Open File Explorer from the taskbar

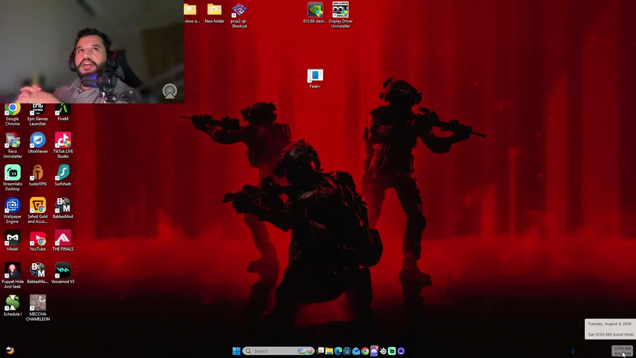coord(329,351)
